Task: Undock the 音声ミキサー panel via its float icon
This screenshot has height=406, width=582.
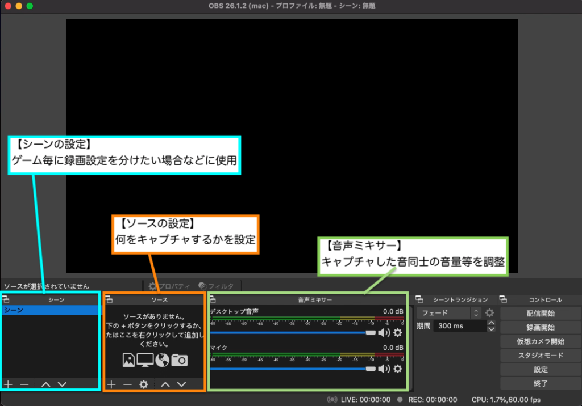Action: 213,299
